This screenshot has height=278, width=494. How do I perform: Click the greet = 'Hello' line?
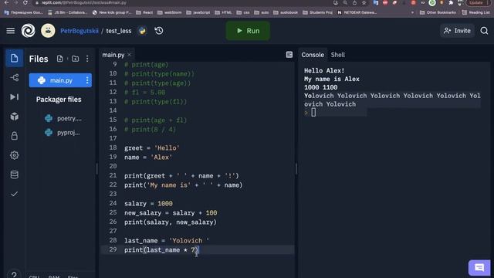point(152,148)
